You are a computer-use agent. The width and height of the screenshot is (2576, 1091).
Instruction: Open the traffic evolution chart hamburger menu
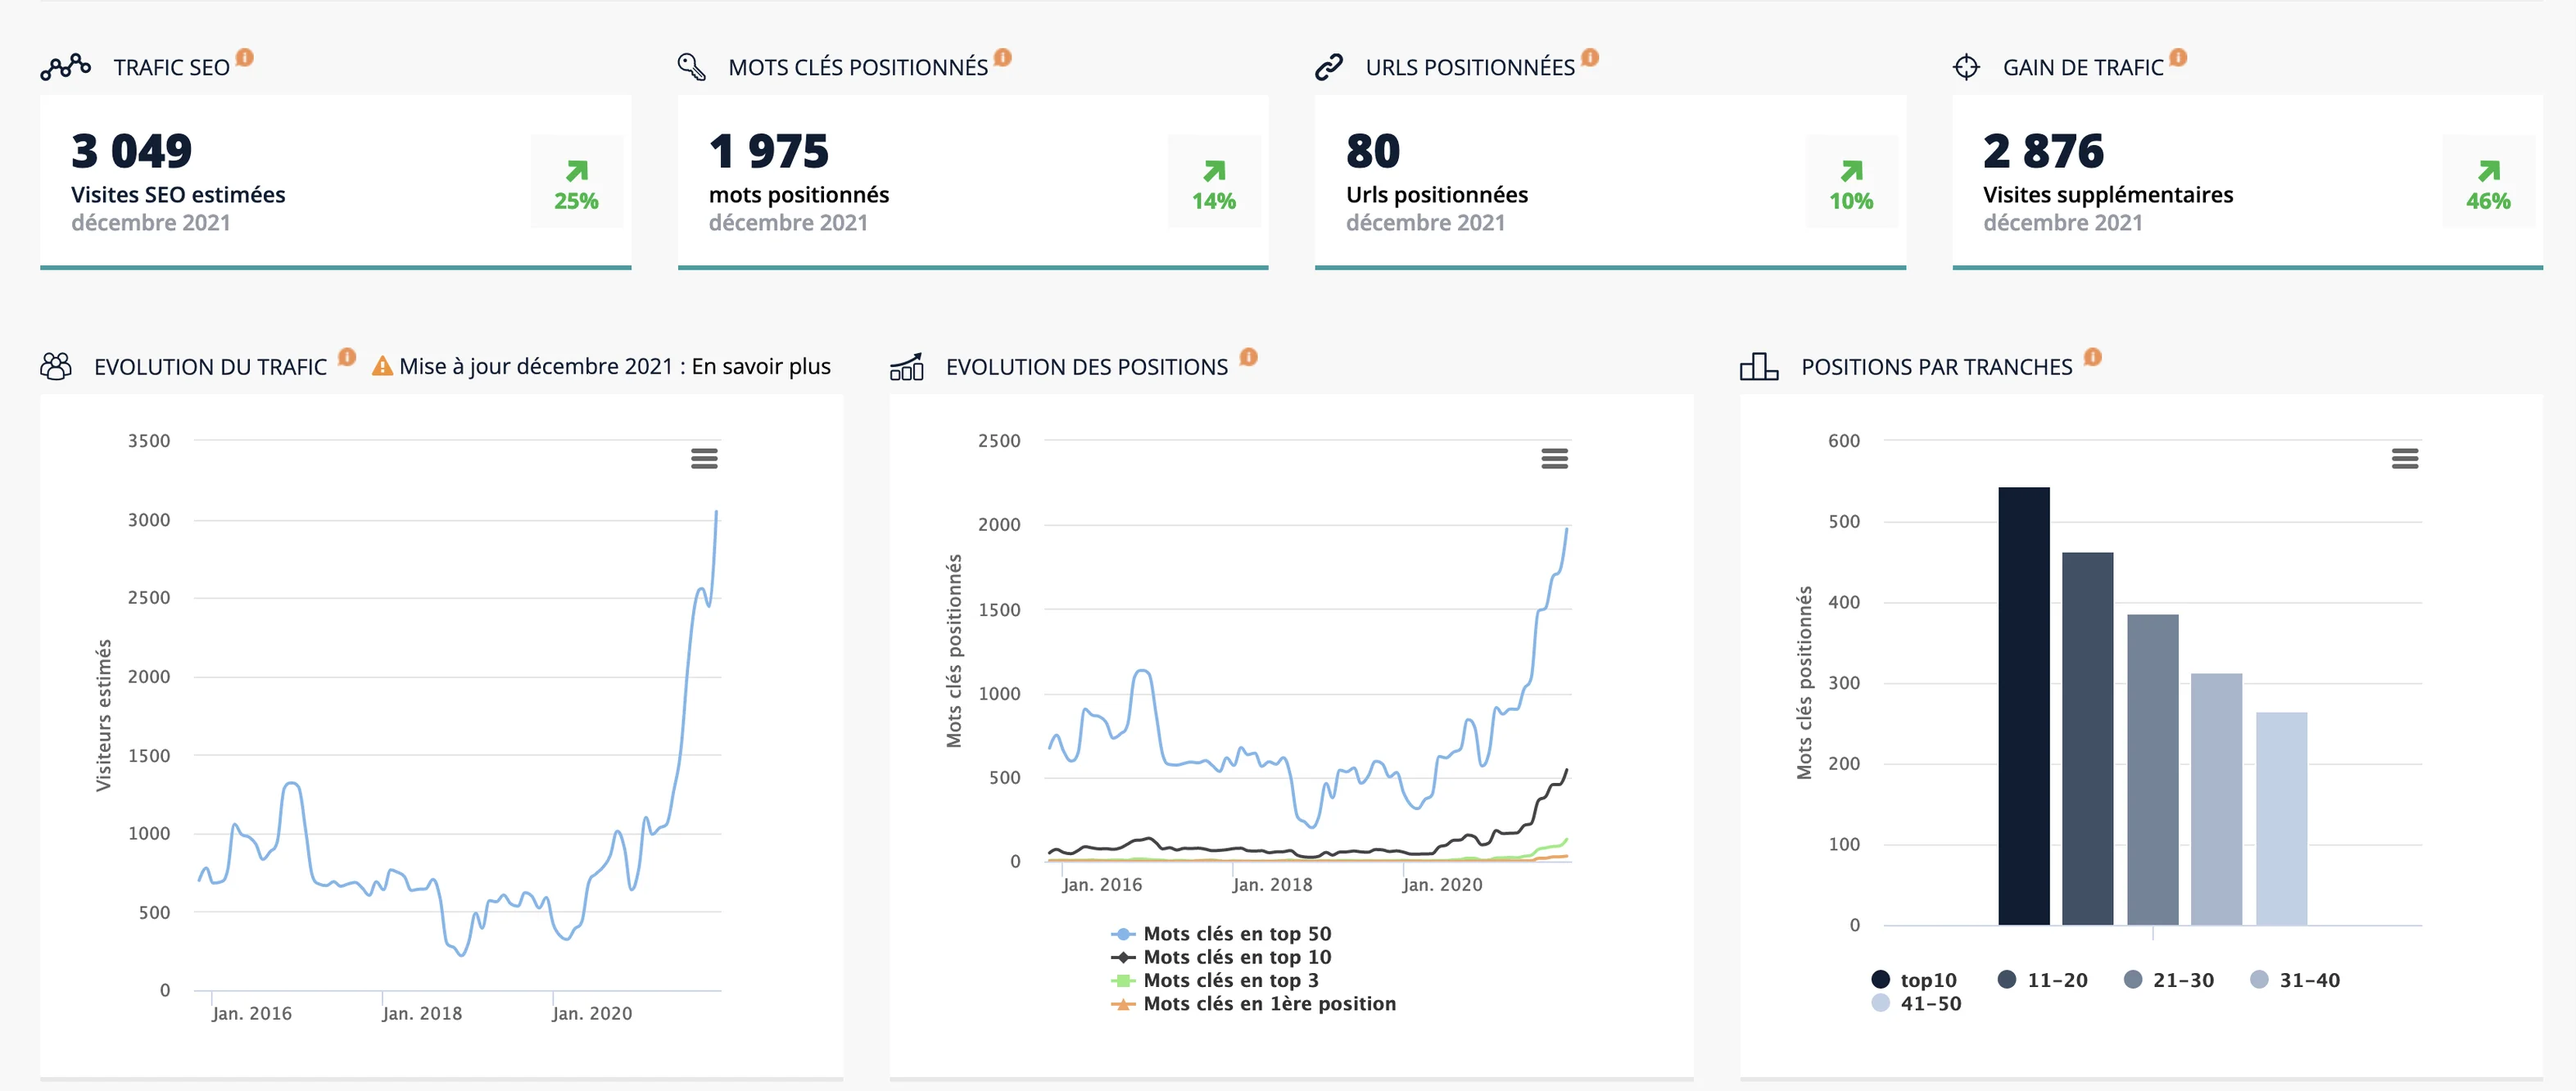(704, 458)
